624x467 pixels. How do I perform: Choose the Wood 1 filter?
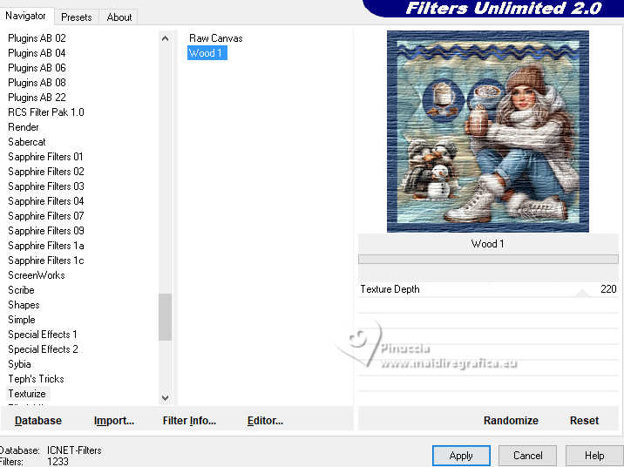point(207,53)
